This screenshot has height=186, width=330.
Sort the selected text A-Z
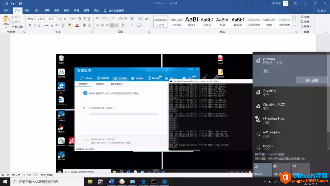point(141,19)
